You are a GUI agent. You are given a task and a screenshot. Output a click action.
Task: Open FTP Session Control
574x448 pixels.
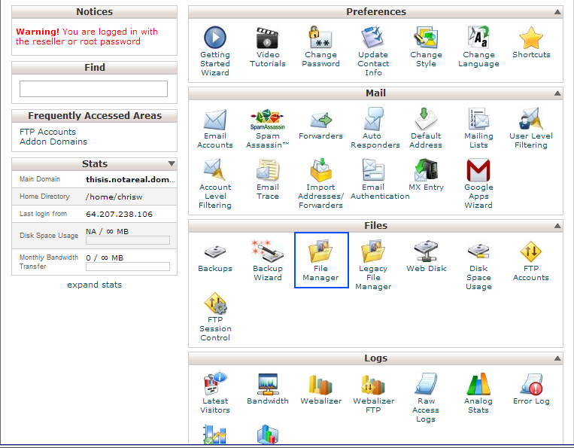(x=215, y=317)
